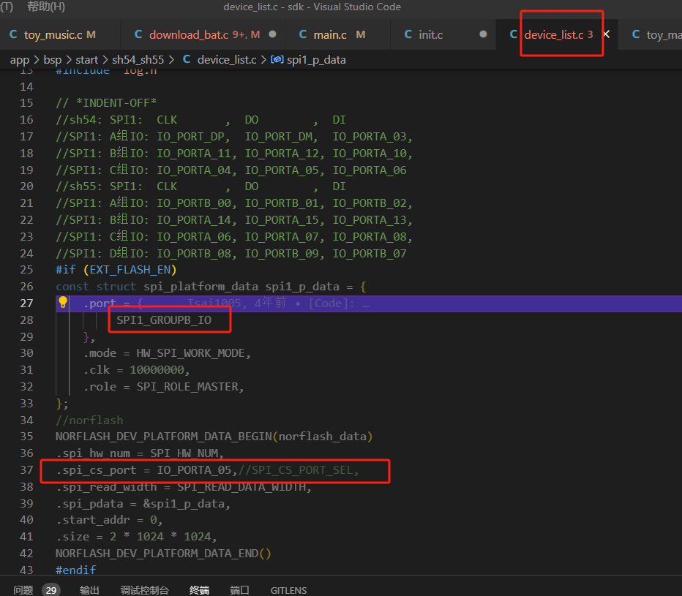Open the 帮助(H) menu
The width and height of the screenshot is (682, 596).
tap(45, 7)
